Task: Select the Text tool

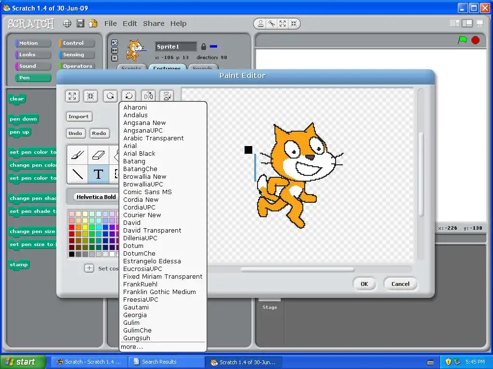Action: 98,174
